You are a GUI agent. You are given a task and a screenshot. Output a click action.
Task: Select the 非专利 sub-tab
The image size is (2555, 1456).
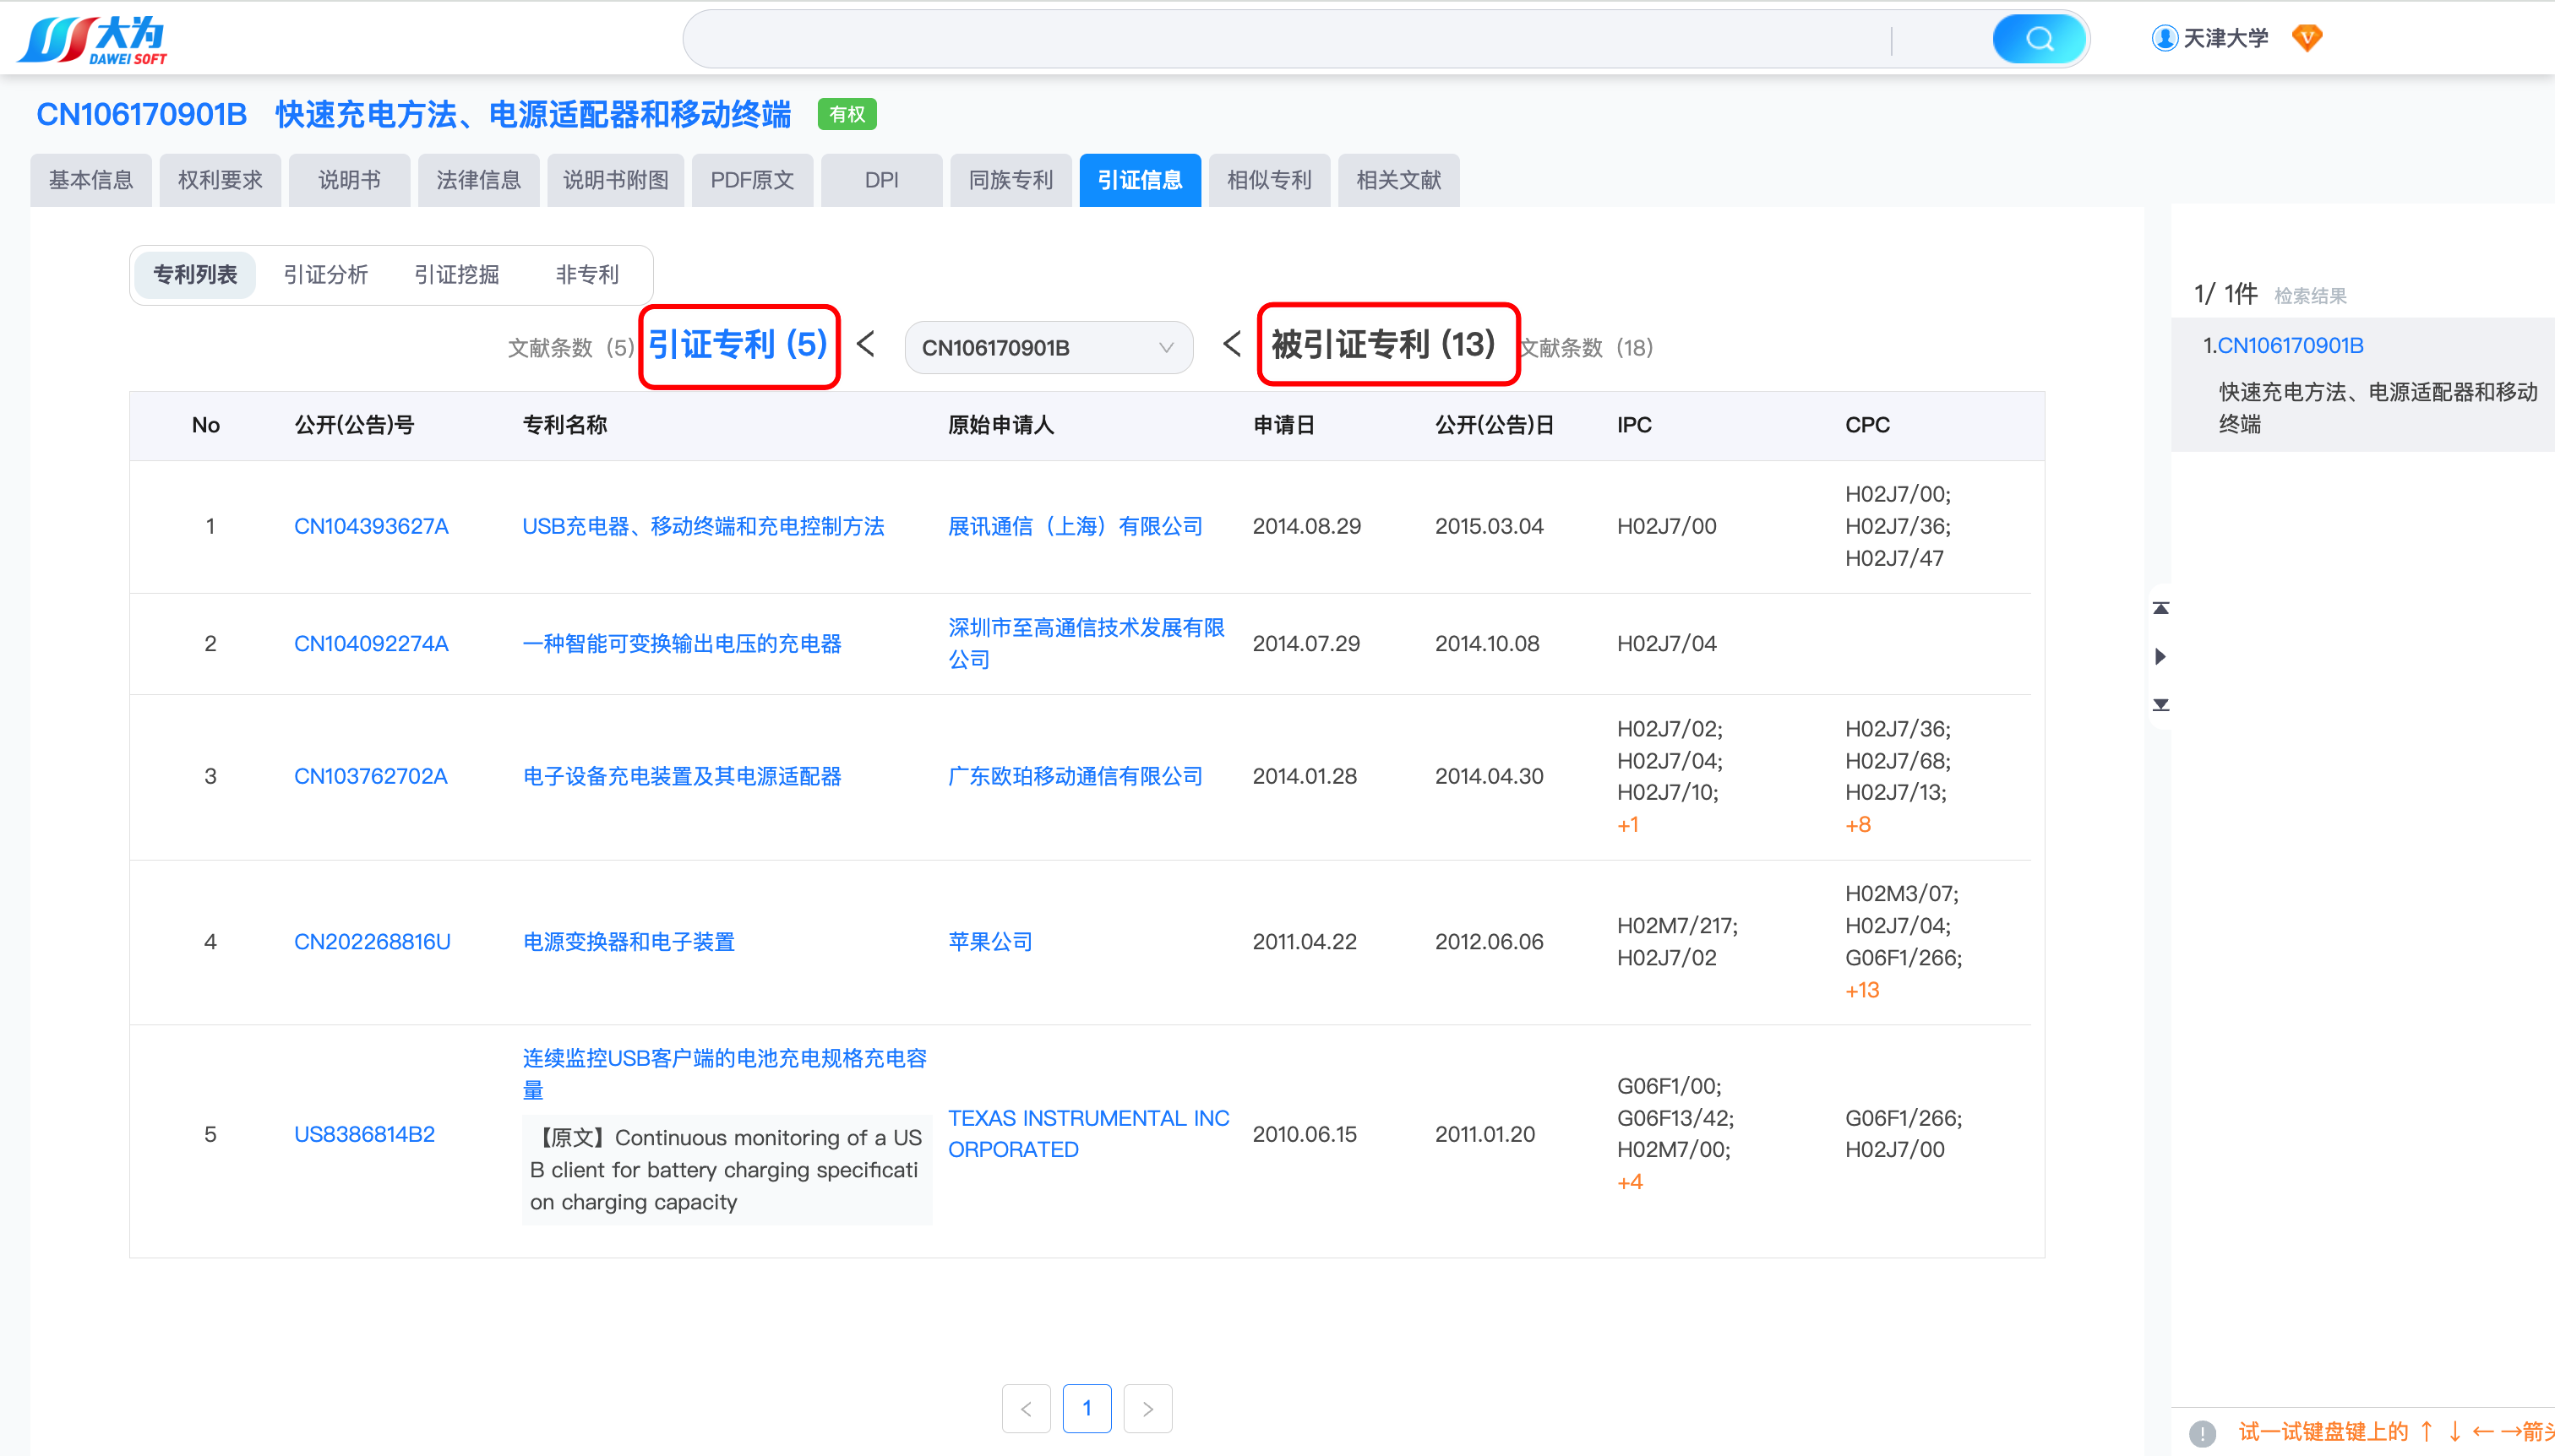click(586, 274)
